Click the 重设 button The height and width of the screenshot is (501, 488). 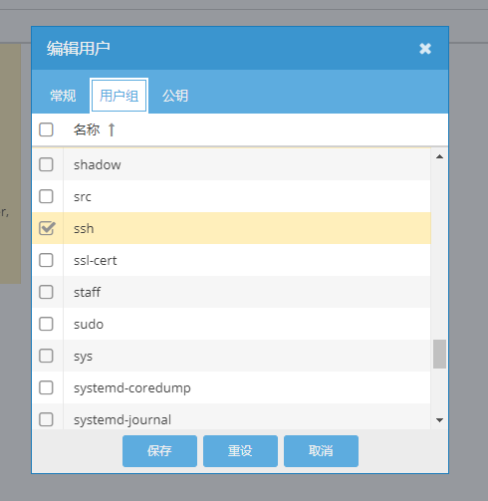pyautogui.click(x=240, y=451)
